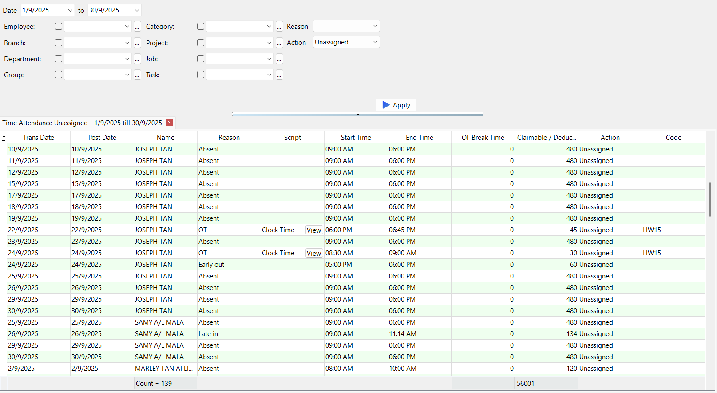This screenshot has width=717, height=393.
Task: Select the 10:00 AM end time cell
Action: pyautogui.click(x=420, y=369)
